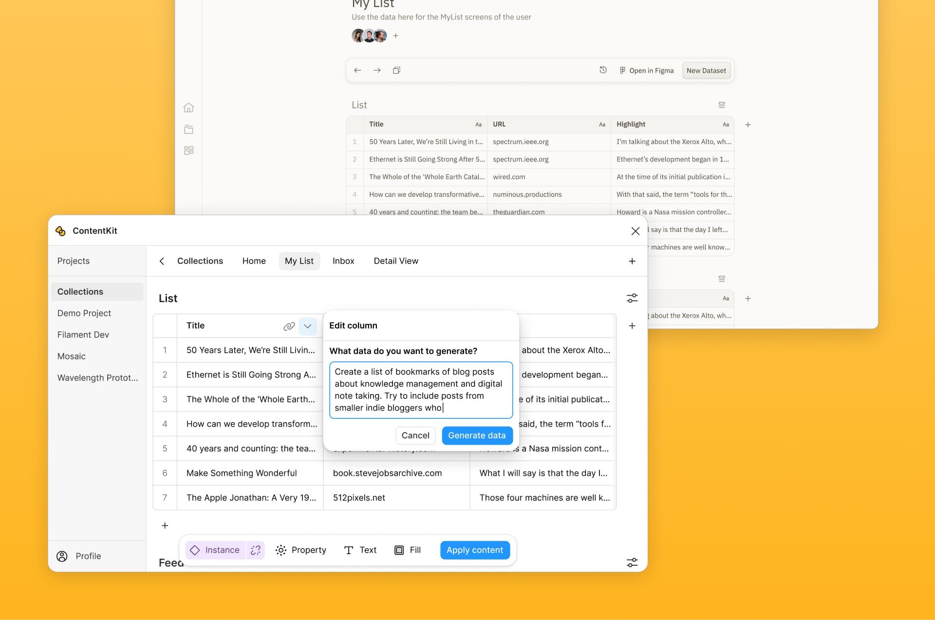Switch to the Inbox tab
The height and width of the screenshot is (620, 935).
343,261
